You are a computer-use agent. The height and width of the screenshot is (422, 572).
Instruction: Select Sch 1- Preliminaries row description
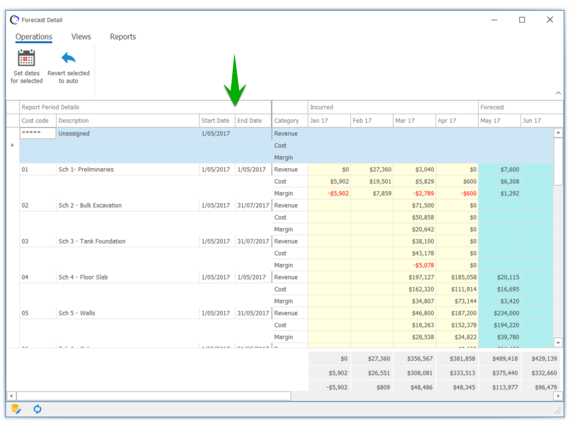click(x=127, y=169)
